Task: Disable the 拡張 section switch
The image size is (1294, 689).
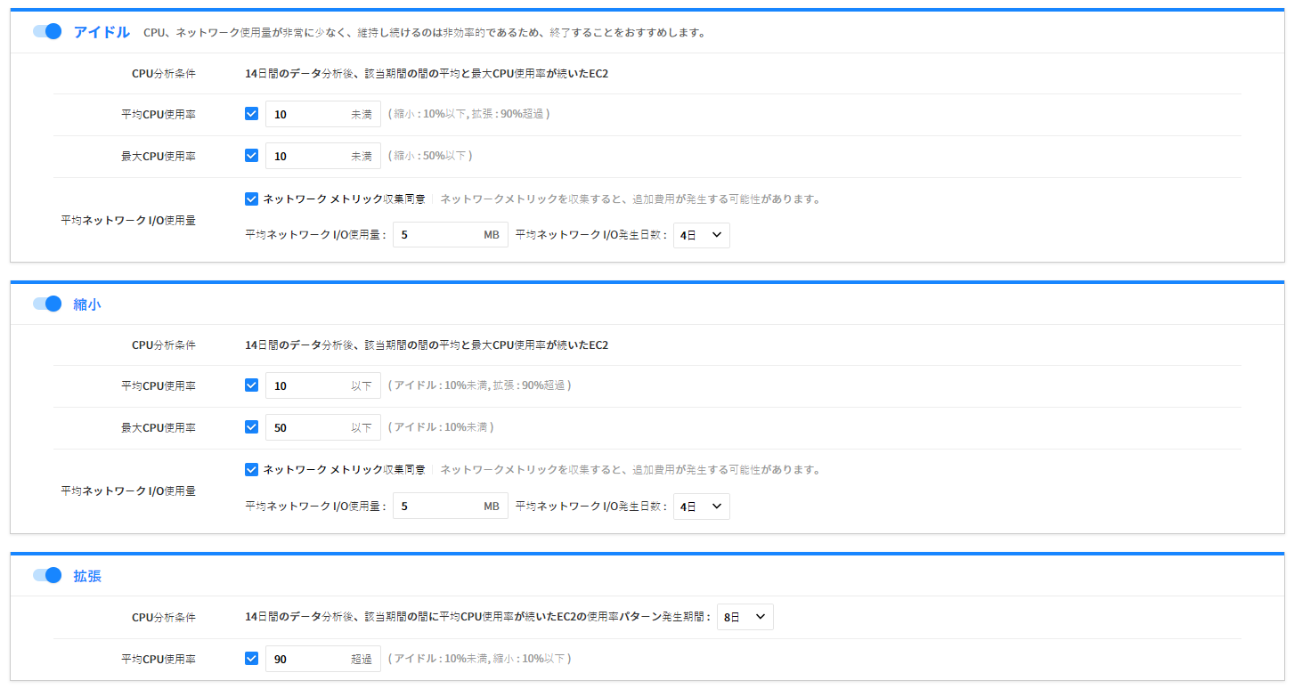Action: [x=47, y=575]
